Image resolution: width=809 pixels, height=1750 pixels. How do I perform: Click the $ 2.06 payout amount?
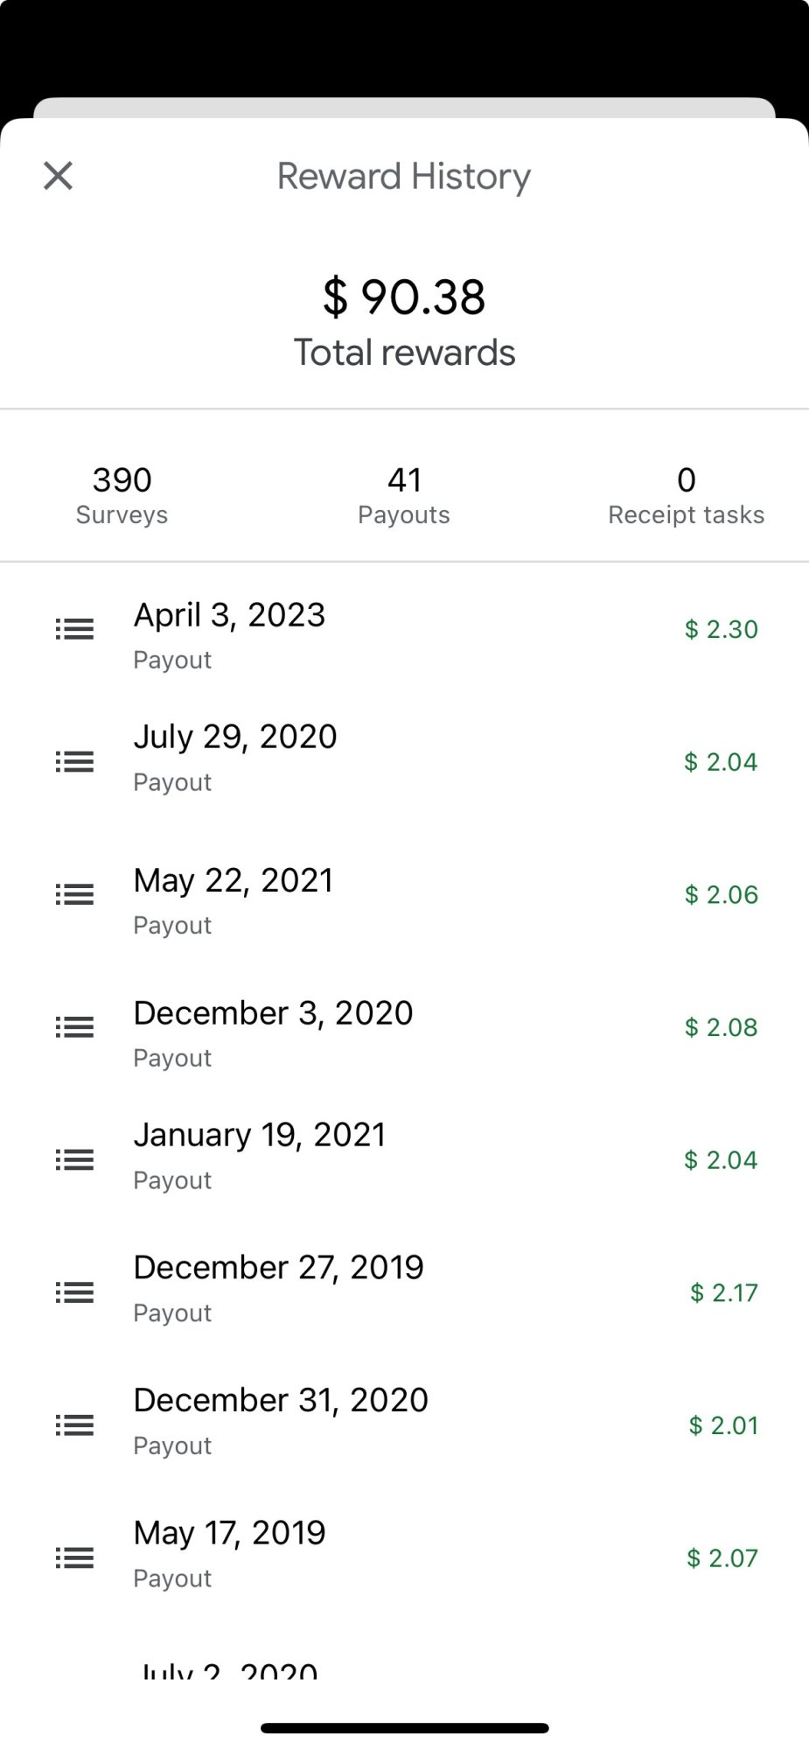(721, 894)
